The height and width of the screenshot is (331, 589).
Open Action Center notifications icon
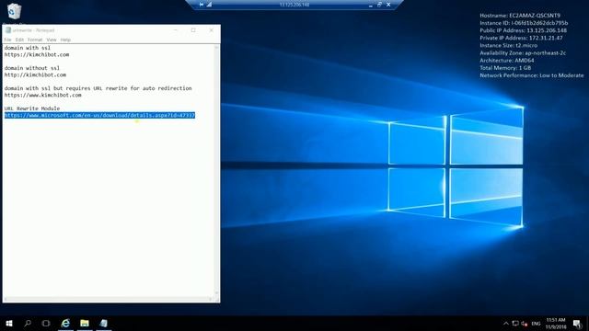577,324
